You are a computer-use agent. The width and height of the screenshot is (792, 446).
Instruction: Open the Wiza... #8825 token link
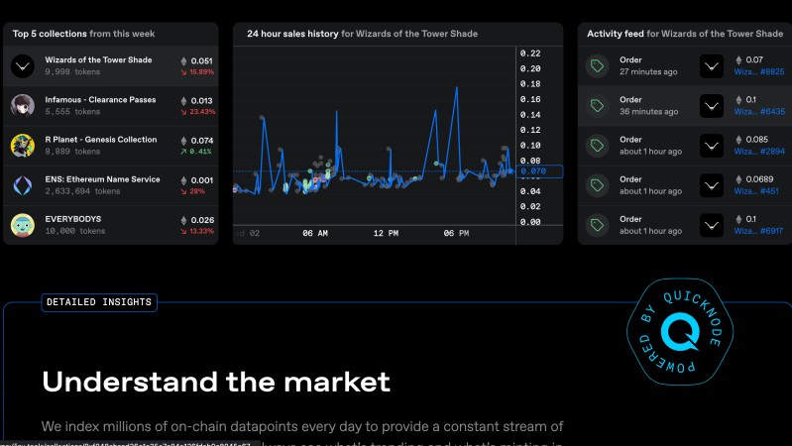[758, 72]
